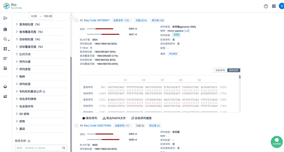Click sequence #6 alignment bar graphic
The width and height of the screenshot is (284, 152).
[103, 137]
